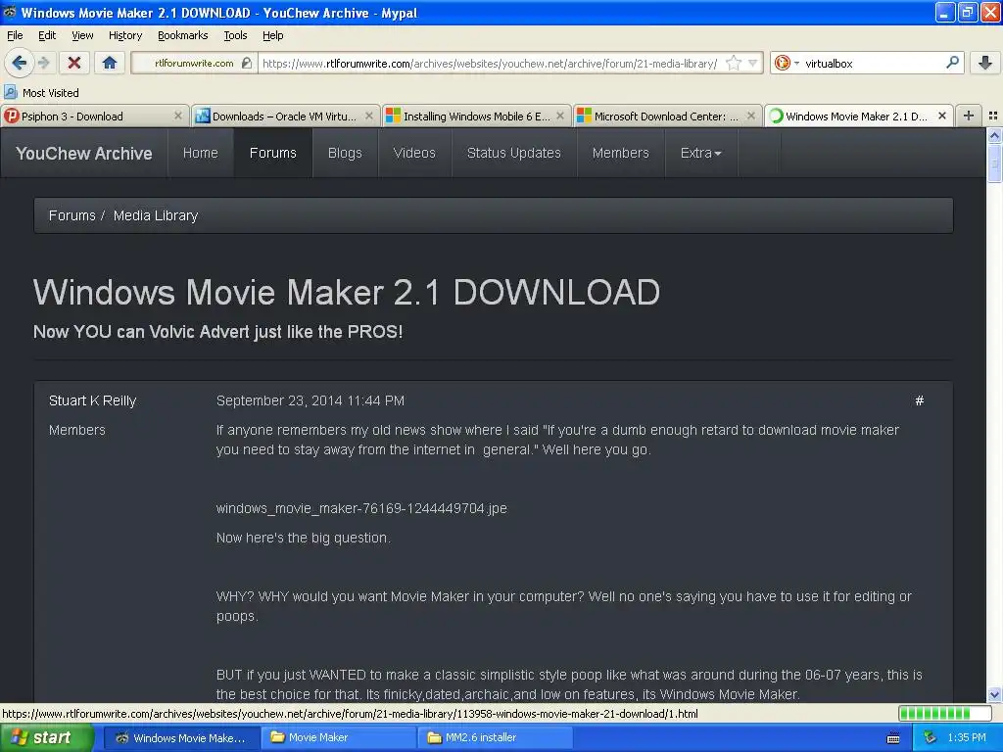Viewport: 1003px width, 752px height.
Task: Click the network tray icon near the clock
Action: point(930,737)
